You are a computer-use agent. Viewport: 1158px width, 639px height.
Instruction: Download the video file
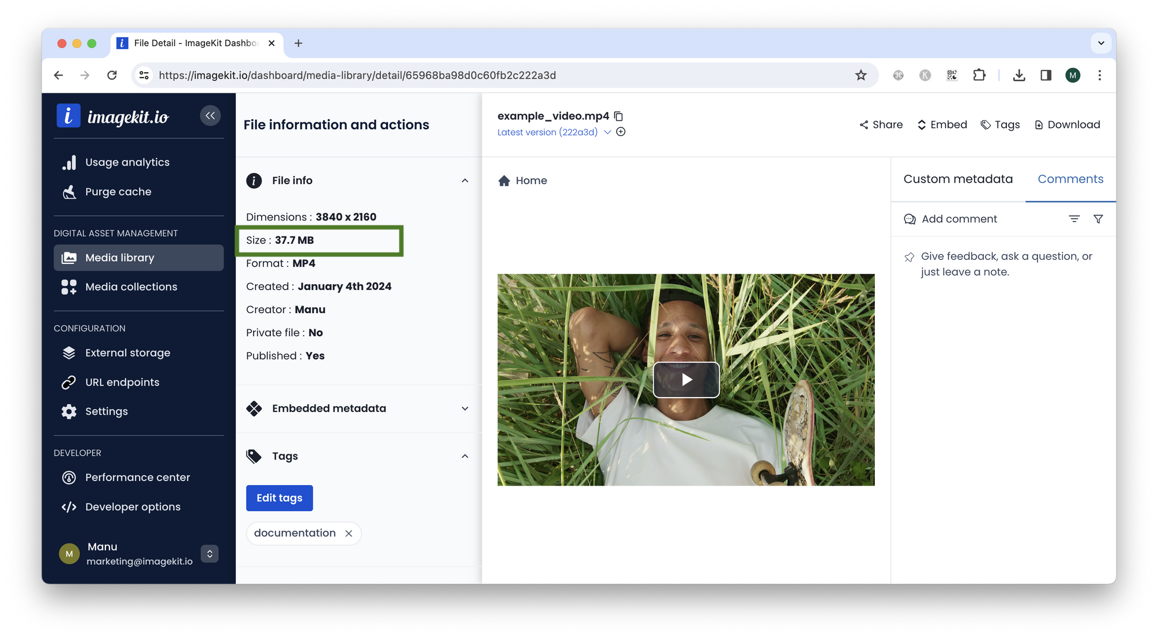click(1067, 125)
